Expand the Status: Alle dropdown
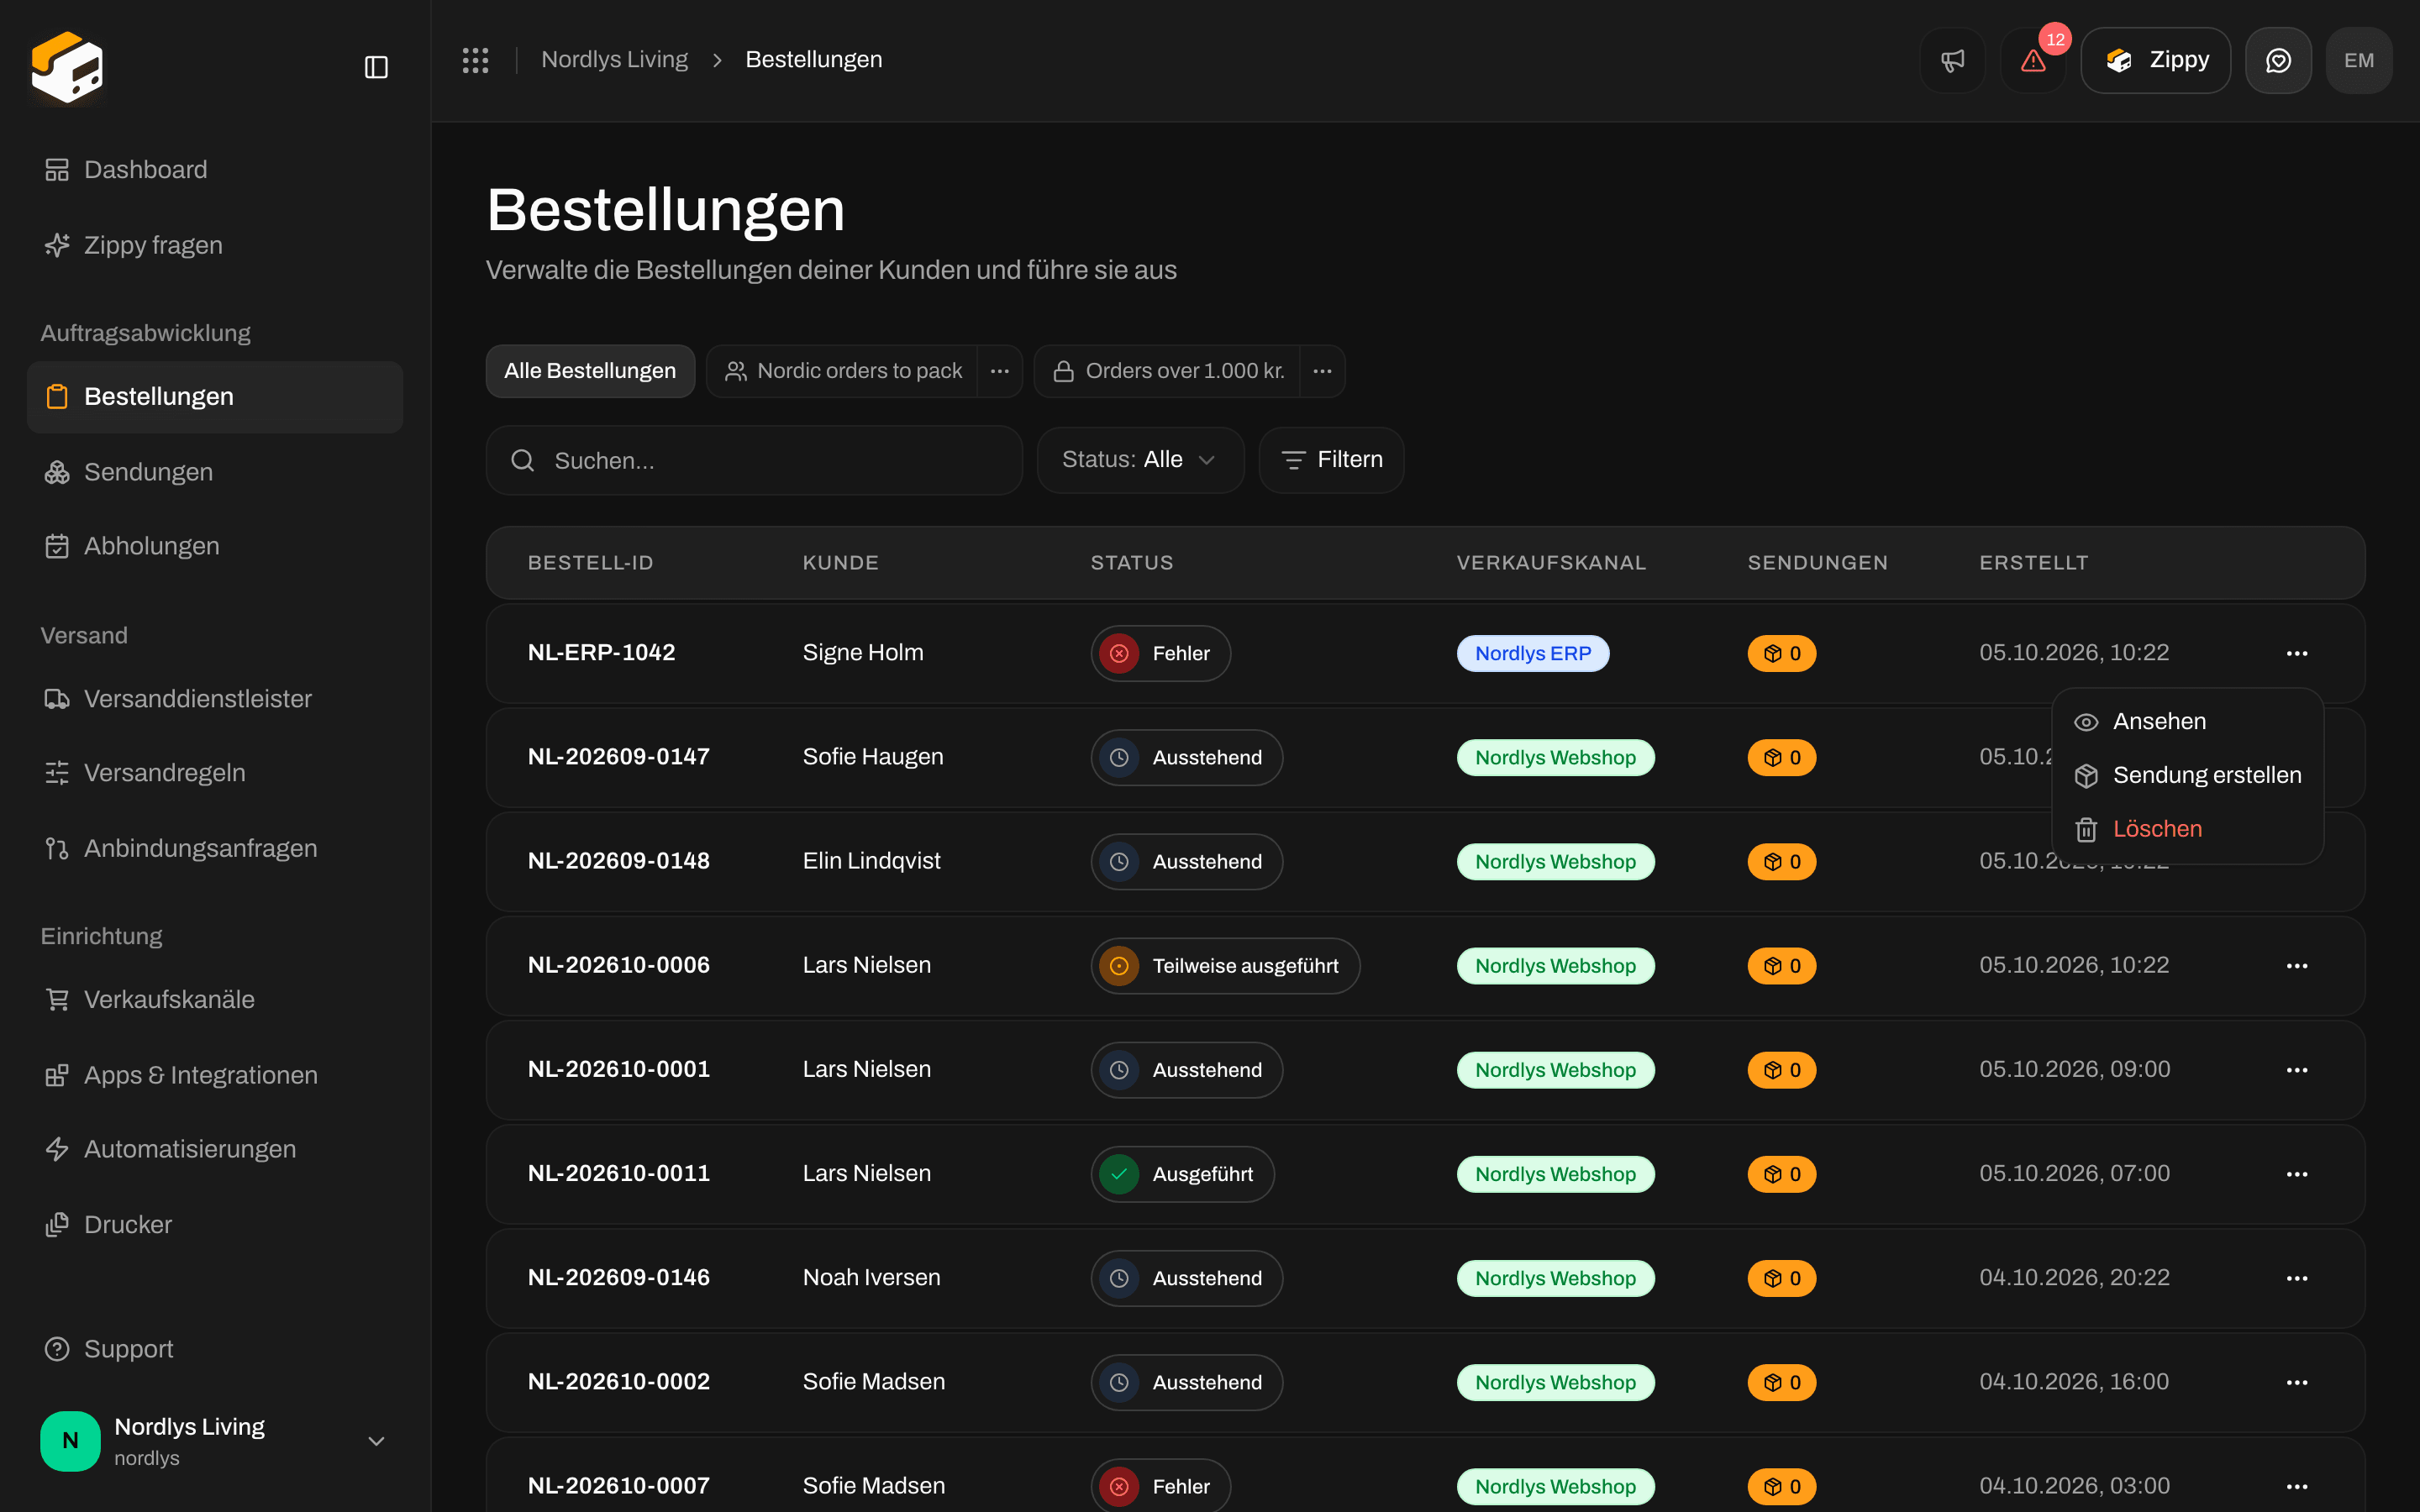Viewport: 2420px width, 1512px height. pos(1140,460)
